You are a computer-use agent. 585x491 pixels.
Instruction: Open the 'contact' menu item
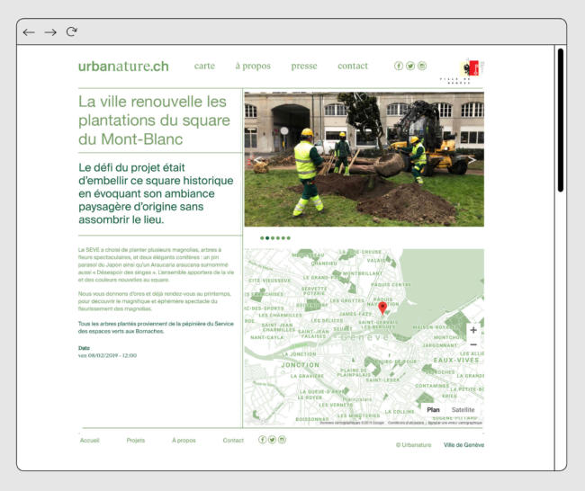pos(353,66)
